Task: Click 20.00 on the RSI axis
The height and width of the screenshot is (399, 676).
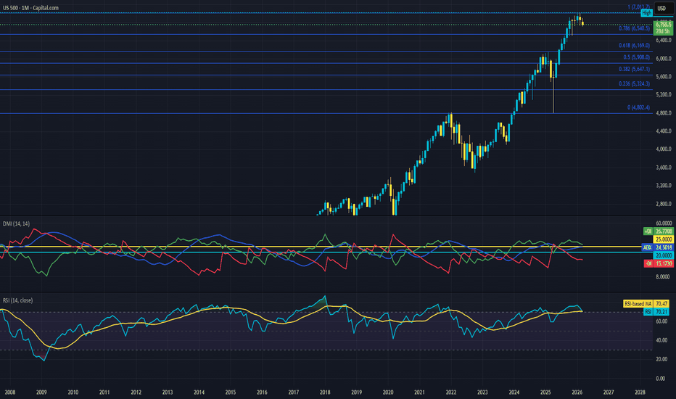Action: [661, 359]
